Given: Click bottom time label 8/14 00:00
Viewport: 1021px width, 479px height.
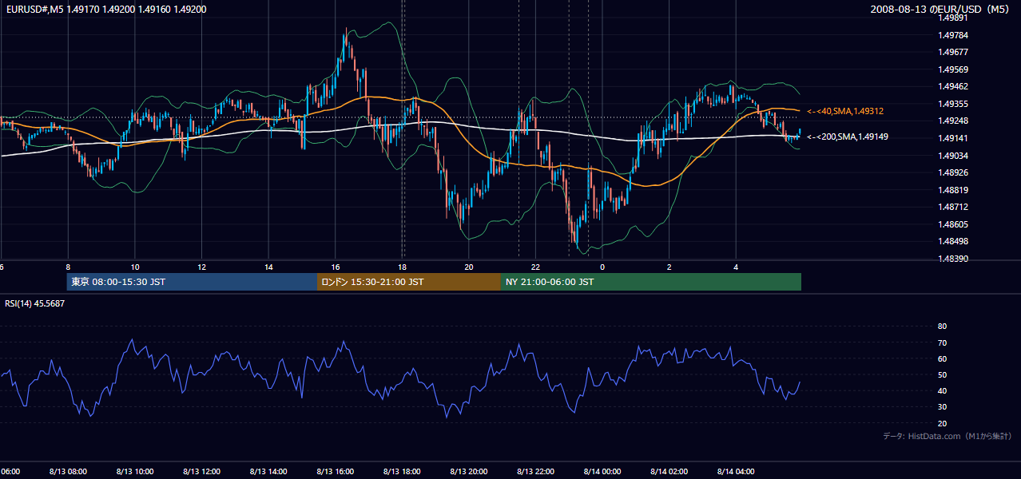Looking at the screenshot, I should tap(602, 471).
